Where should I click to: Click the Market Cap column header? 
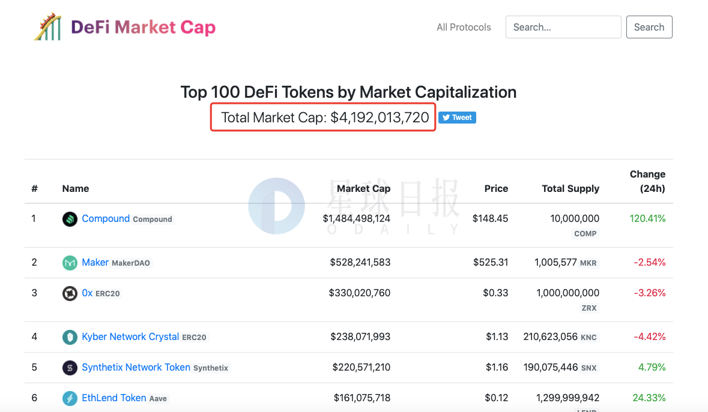tap(363, 188)
